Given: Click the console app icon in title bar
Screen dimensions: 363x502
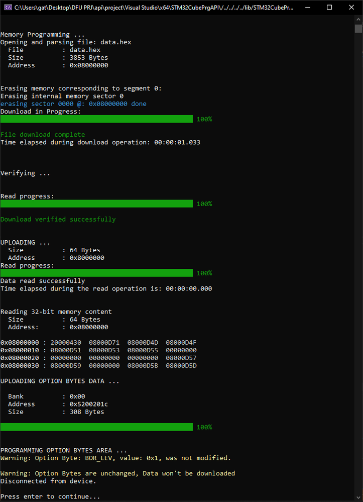Looking at the screenshot, I should 9,8.
